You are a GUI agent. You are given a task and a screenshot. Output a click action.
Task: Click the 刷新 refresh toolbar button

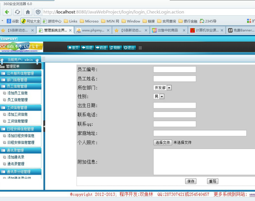pyautogui.click(x=115, y=48)
